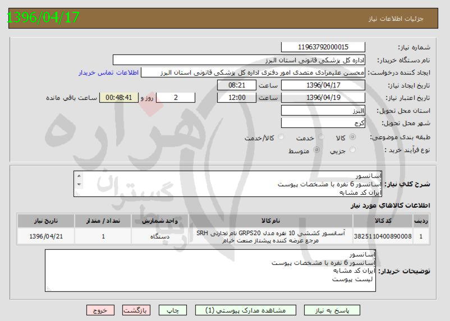The height and width of the screenshot is (321, 450).
Task: Click تاریخ ایجاد نیاز field 1396/04/17
Action: [x=323, y=85]
